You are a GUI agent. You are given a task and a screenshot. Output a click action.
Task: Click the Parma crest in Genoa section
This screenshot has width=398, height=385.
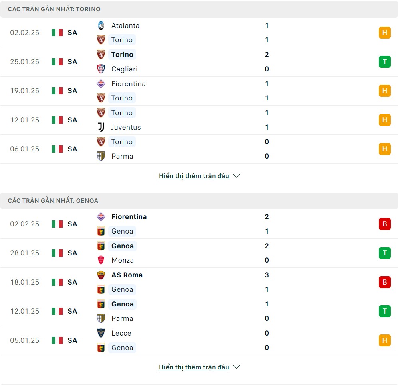[x=101, y=318]
